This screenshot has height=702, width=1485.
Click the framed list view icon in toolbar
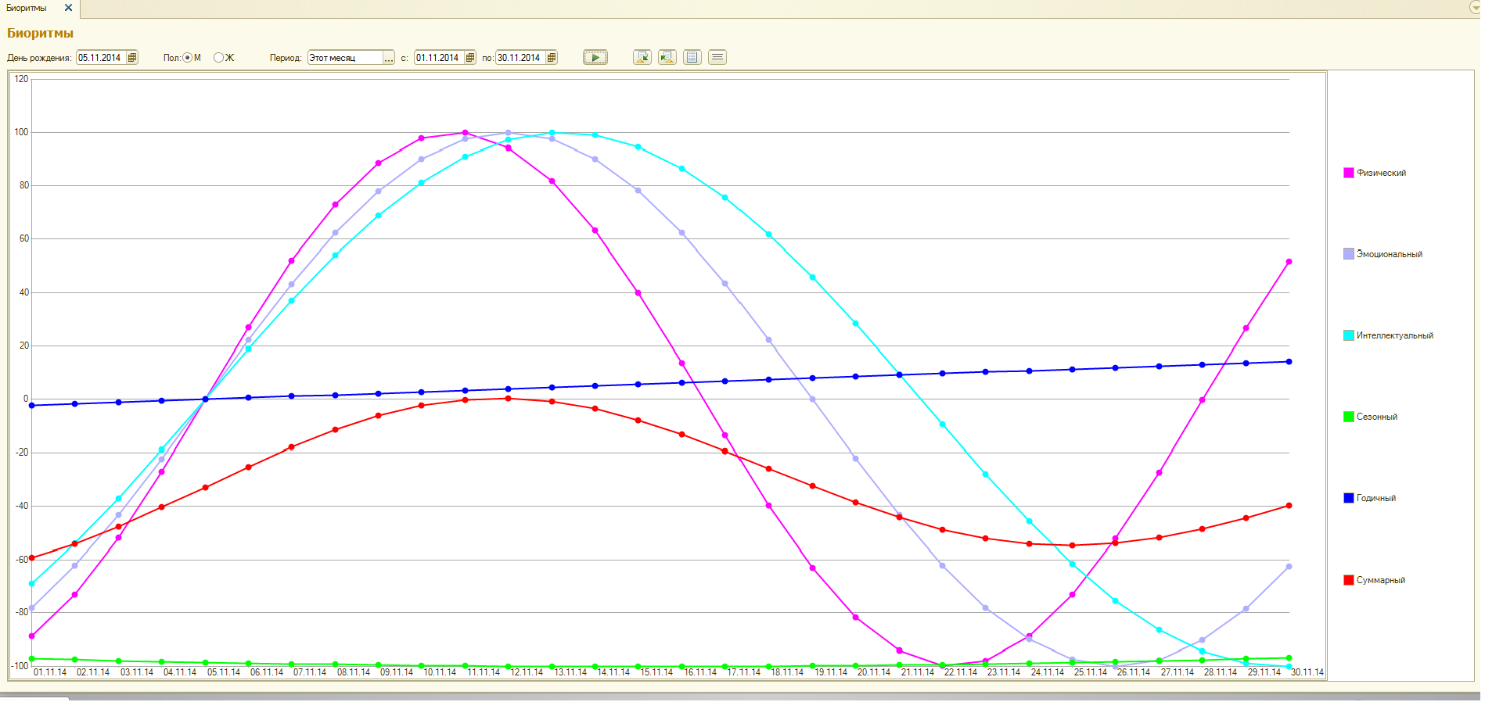692,57
